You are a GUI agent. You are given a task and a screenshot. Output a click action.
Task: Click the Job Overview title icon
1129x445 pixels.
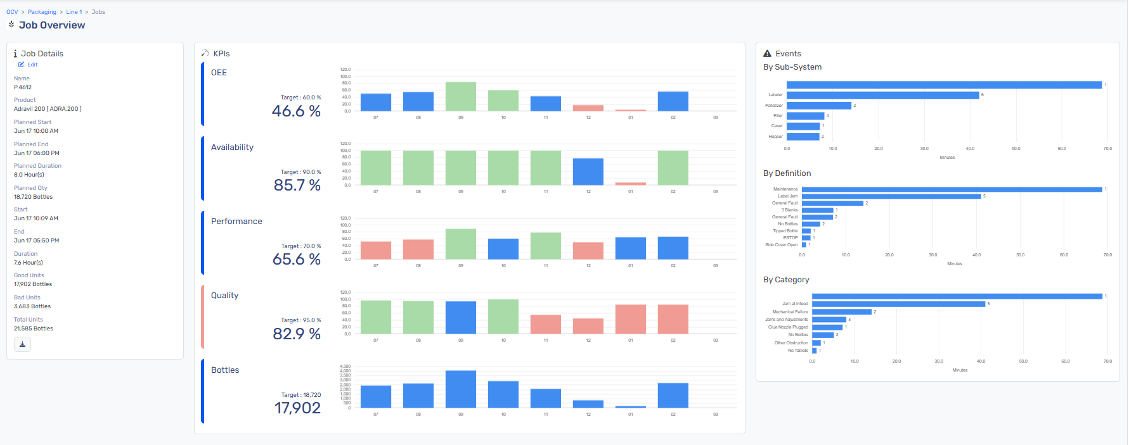point(11,24)
